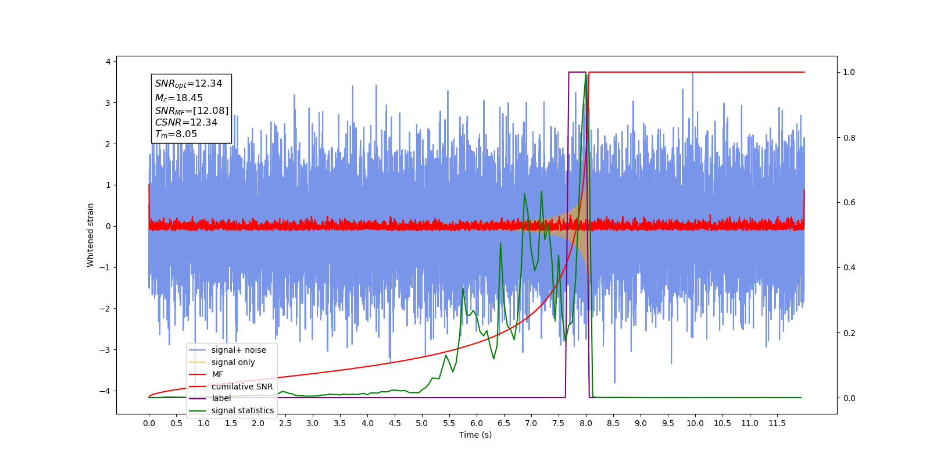Viewport: 930px width, 465px height.
Task: Click the Mc=18.45 annotation text
Action: pyautogui.click(x=178, y=98)
